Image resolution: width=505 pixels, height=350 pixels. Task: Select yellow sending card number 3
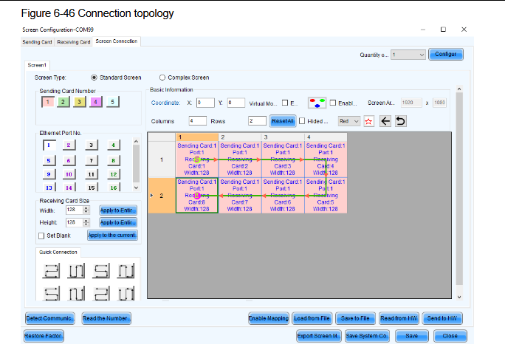click(x=79, y=102)
